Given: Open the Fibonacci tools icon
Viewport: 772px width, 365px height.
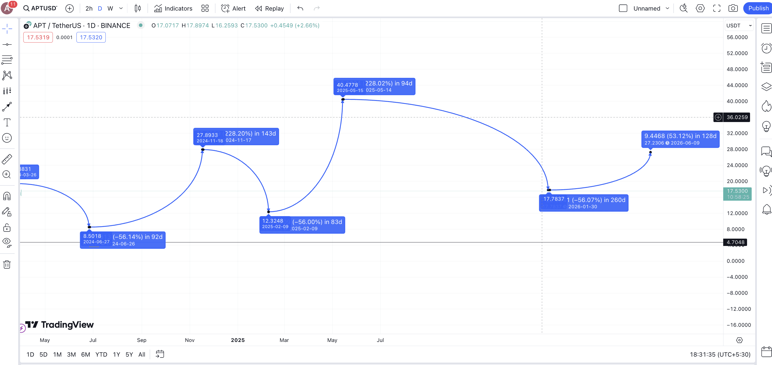Looking at the screenshot, I should [7, 60].
